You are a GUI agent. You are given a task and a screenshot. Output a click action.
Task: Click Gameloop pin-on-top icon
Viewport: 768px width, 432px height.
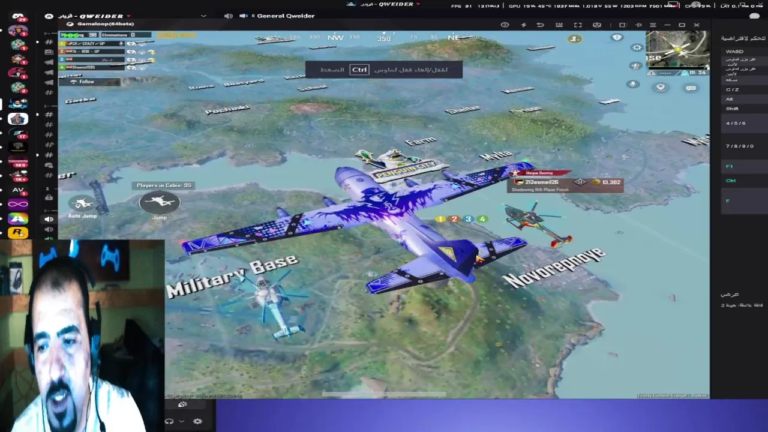[x=638, y=25]
